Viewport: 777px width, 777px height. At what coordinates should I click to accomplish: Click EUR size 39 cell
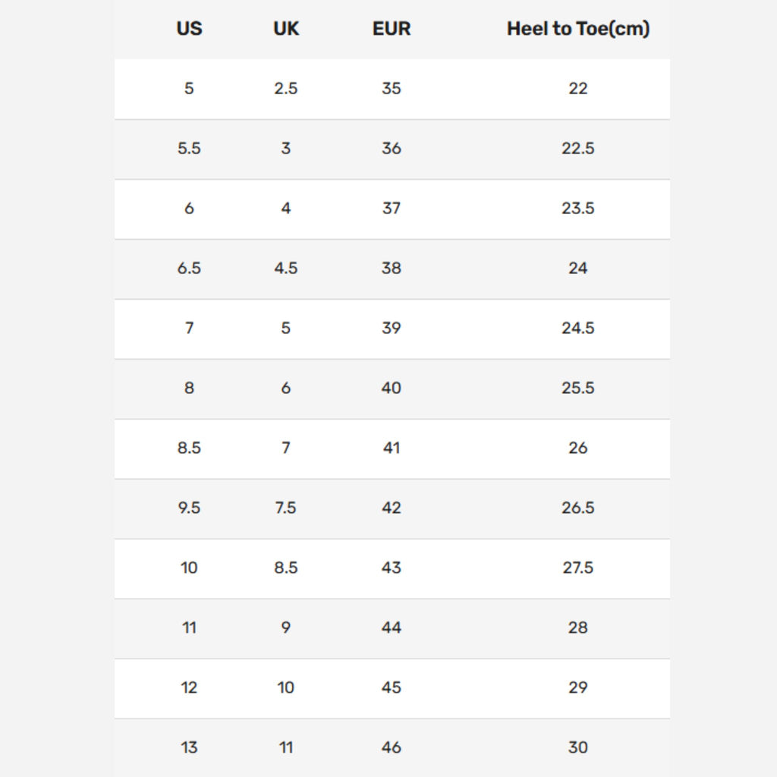pyautogui.click(x=392, y=329)
